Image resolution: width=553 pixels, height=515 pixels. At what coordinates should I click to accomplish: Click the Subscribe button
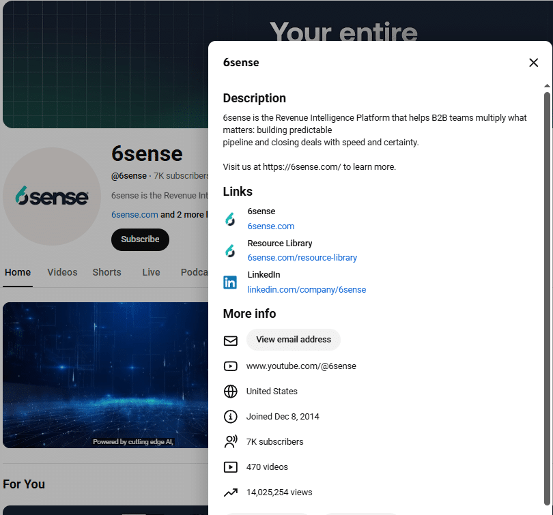click(140, 239)
